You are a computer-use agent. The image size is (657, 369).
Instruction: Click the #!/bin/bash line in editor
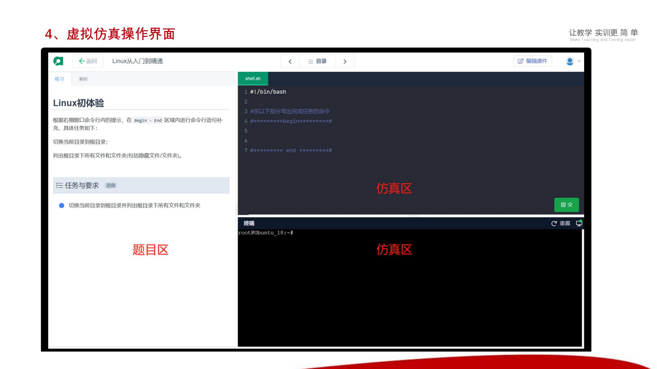(x=268, y=92)
